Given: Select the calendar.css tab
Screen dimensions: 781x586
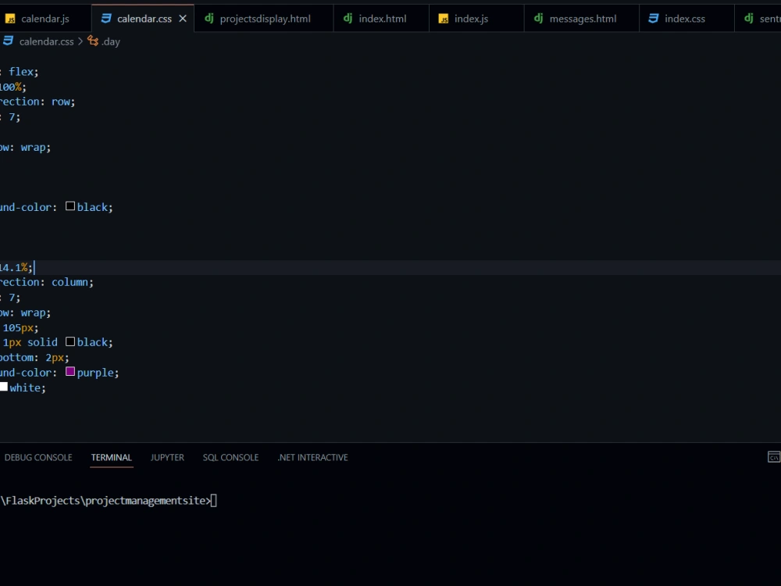Looking at the screenshot, I should pos(144,19).
